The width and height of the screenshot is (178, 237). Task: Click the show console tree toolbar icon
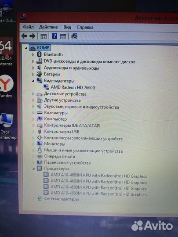point(44,36)
